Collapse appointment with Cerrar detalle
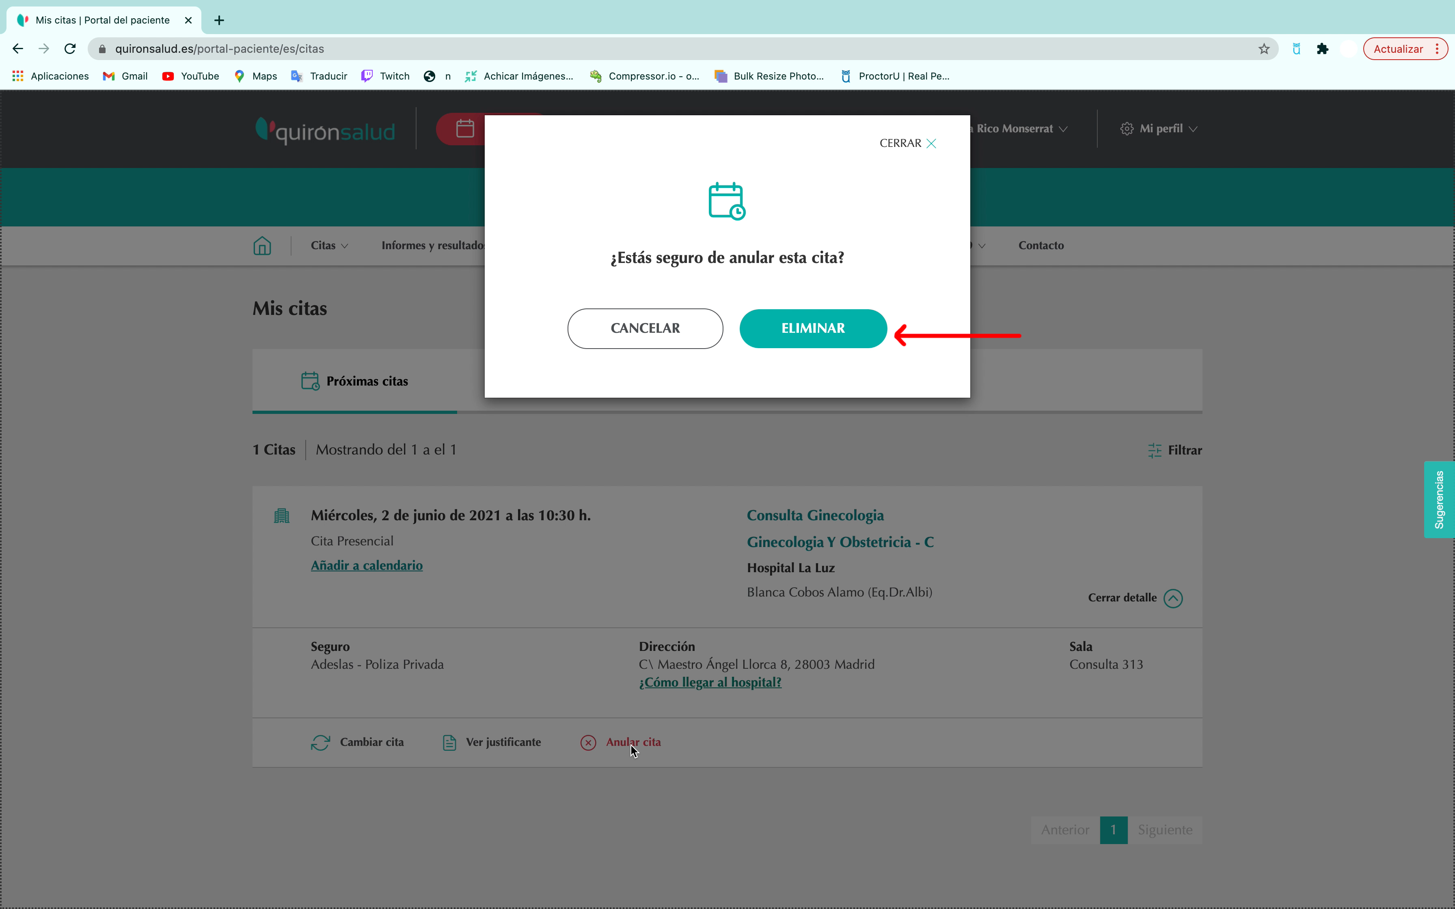The width and height of the screenshot is (1455, 909). pyautogui.click(x=1135, y=598)
